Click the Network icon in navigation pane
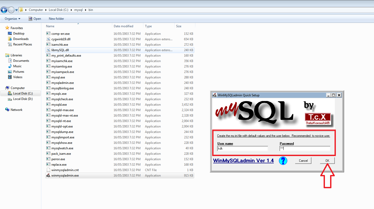This screenshot has width=374, height=209. [7, 110]
